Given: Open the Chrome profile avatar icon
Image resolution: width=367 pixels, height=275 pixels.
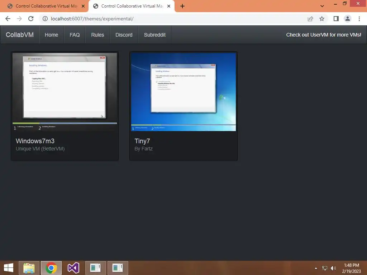Looking at the screenshot, I should [348, 19].
